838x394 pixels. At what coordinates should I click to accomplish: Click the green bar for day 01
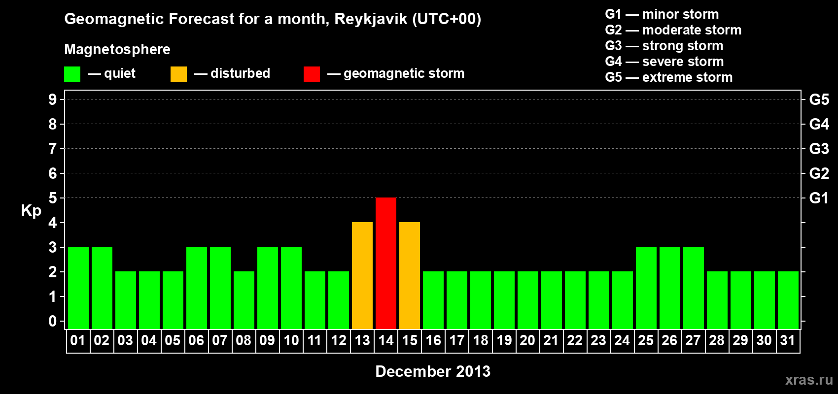(78, 288)
